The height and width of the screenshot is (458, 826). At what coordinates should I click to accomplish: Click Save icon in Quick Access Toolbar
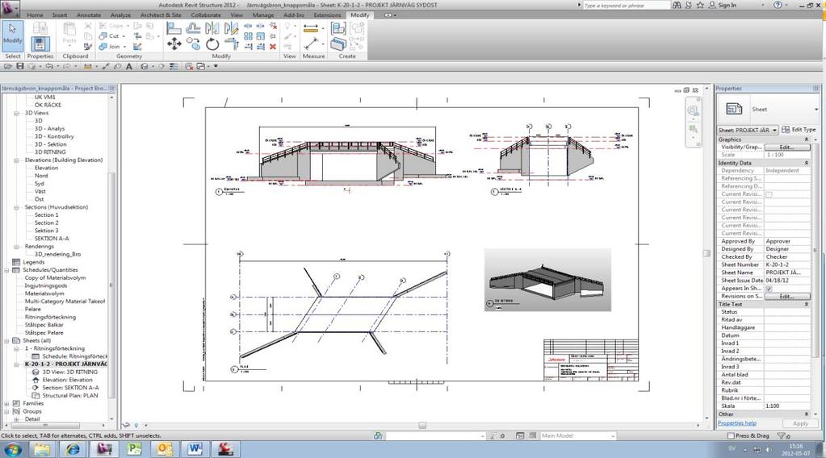(20, 66)
